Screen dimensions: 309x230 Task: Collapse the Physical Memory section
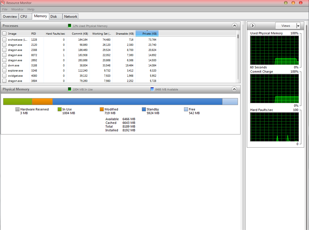pyautogui.click(x=234, y=89)
